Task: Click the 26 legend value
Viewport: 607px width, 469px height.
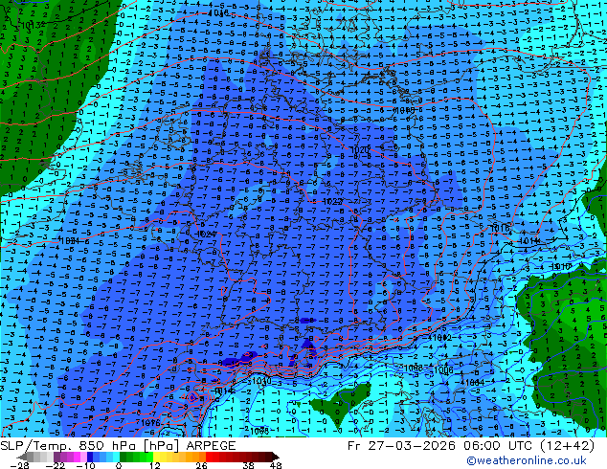Action: click(201, 465)
